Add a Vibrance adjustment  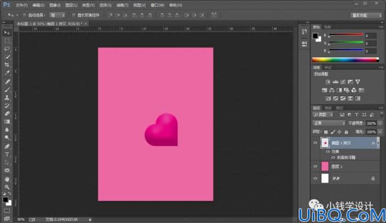358,82
